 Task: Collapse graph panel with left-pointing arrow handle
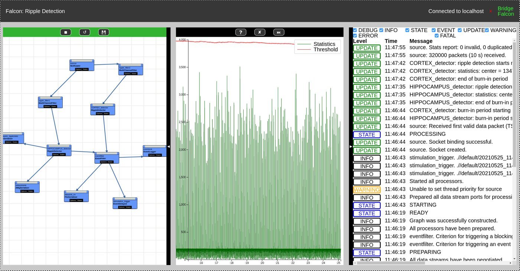168,147
